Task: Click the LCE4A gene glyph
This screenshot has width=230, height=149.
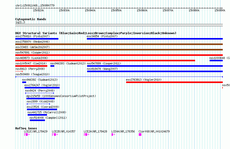Action: pos(113,135)
